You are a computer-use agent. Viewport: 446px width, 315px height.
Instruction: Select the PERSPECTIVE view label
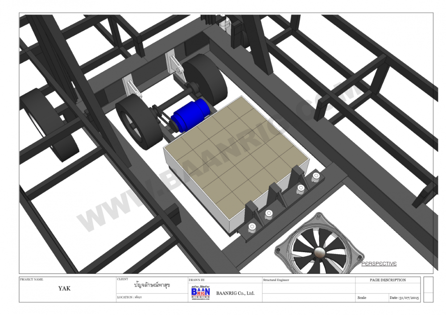point(379,264)
